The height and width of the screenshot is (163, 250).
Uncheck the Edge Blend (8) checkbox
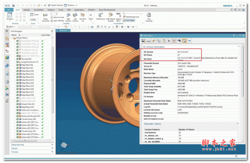tap(17, 65)
